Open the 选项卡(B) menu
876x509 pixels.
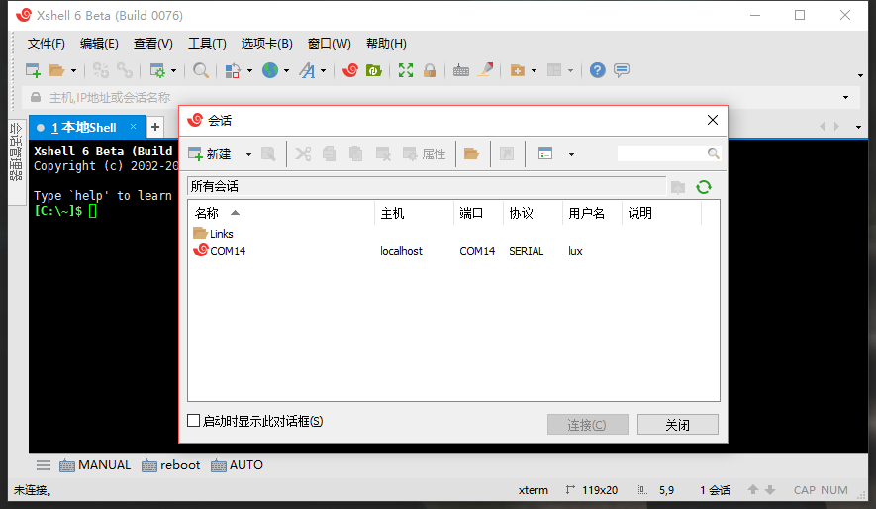pyautogui.click(x=267, y=44)
